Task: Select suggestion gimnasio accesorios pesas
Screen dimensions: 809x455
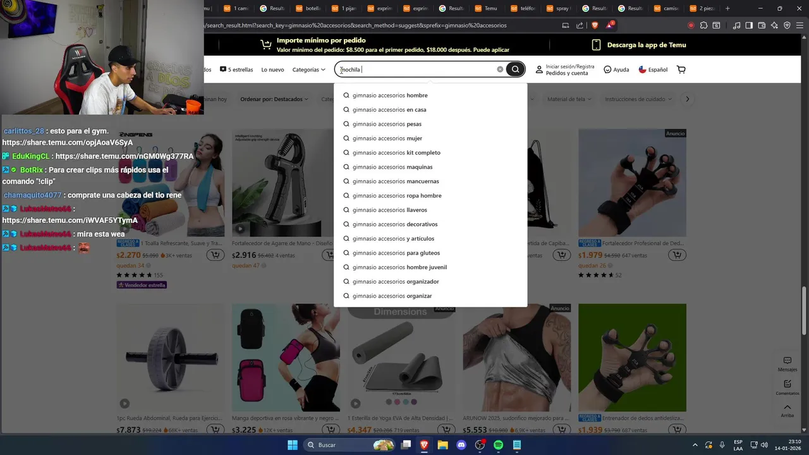Action: click(430, 124)
